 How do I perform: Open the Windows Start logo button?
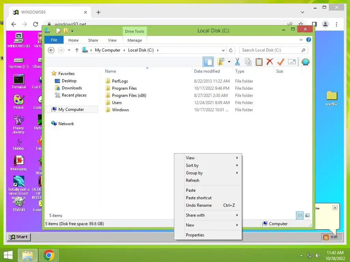pyautogui.click(x=8, y=255)
